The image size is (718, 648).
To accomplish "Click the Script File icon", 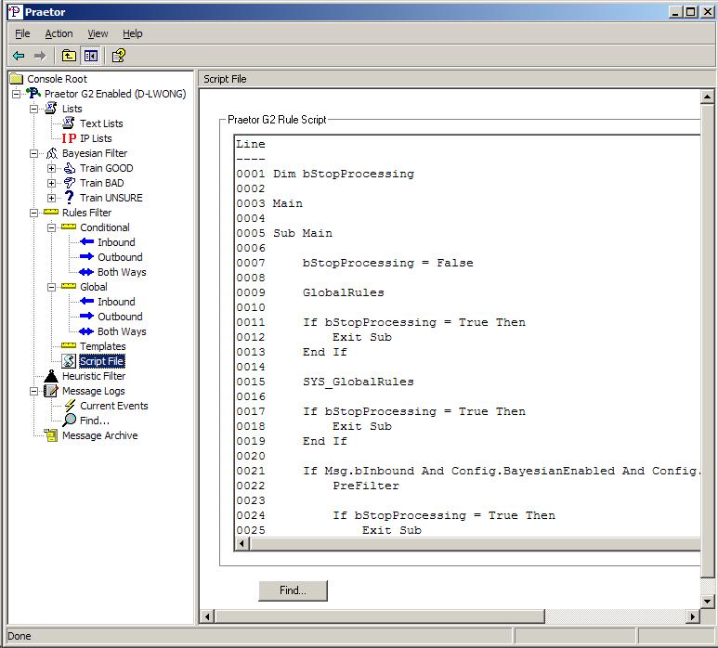I will [x=69, y=360].
